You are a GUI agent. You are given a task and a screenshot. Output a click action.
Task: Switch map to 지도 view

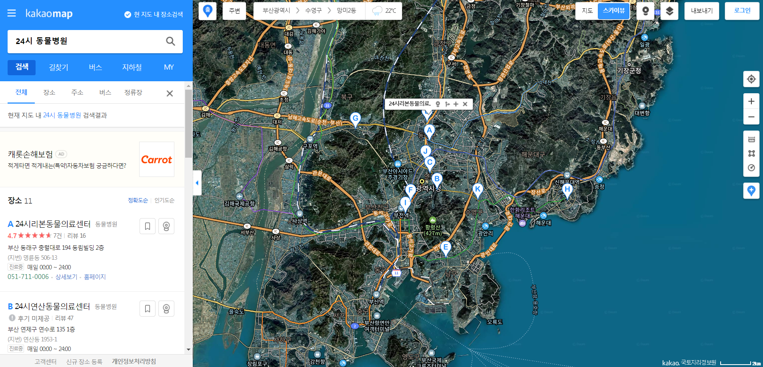tap(587, 11)
